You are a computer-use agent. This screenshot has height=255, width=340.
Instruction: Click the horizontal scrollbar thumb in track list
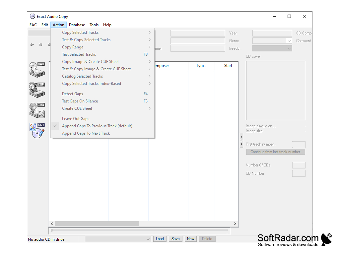(97, 223)
